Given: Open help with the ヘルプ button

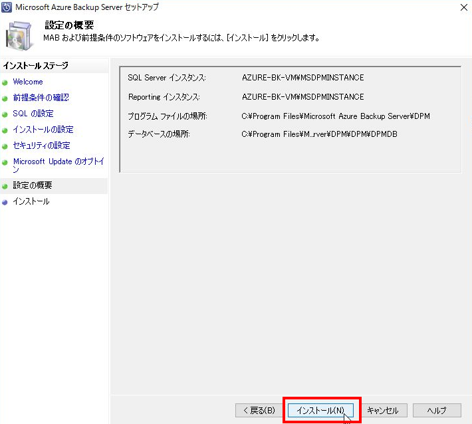Looking at the screenshot, I should [437, 410].
